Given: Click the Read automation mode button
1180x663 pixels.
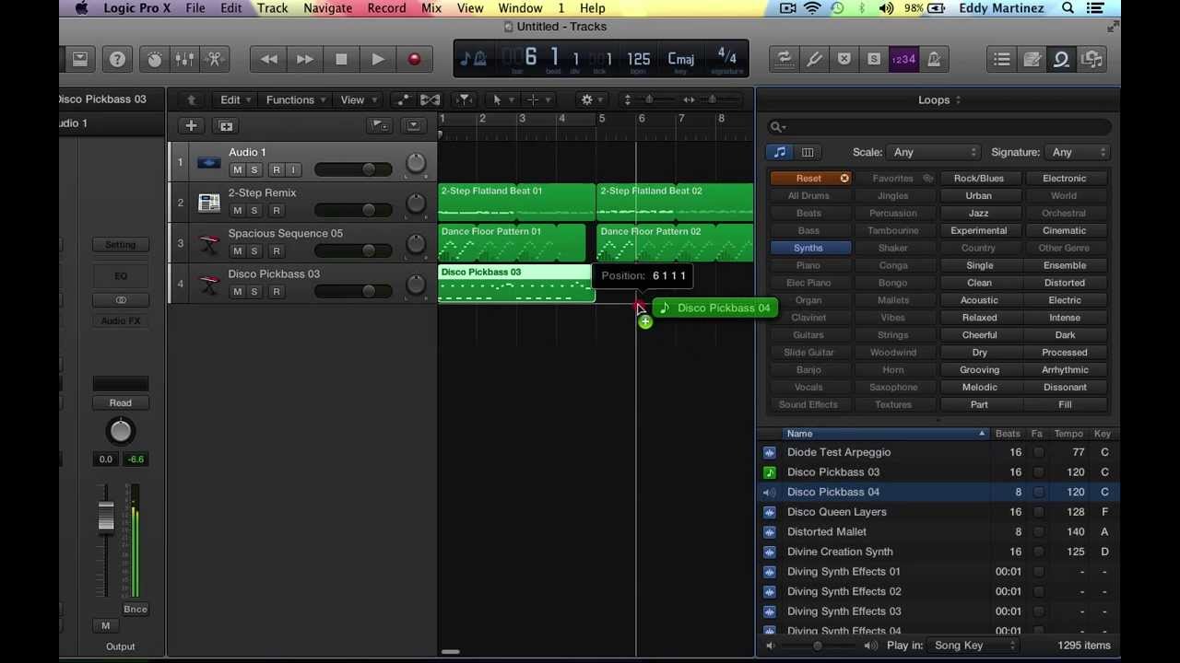Looking at the screenshot, I should coord(121,402).
